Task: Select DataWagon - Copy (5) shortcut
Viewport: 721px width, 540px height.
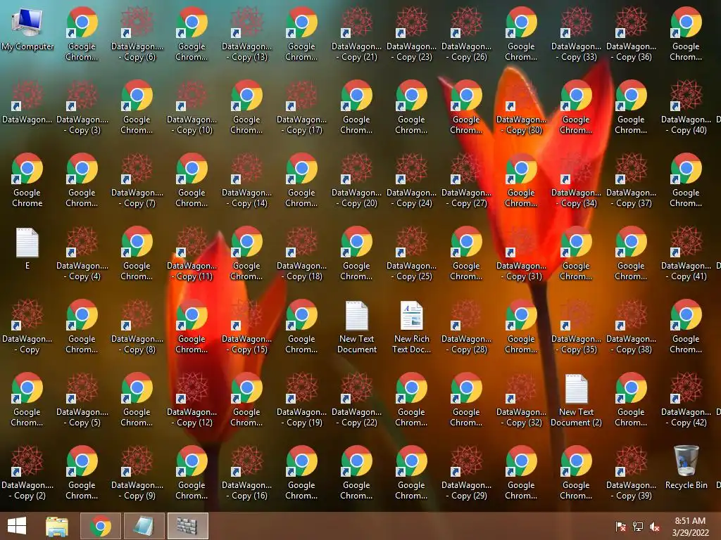Action: (x=82, y=399)
